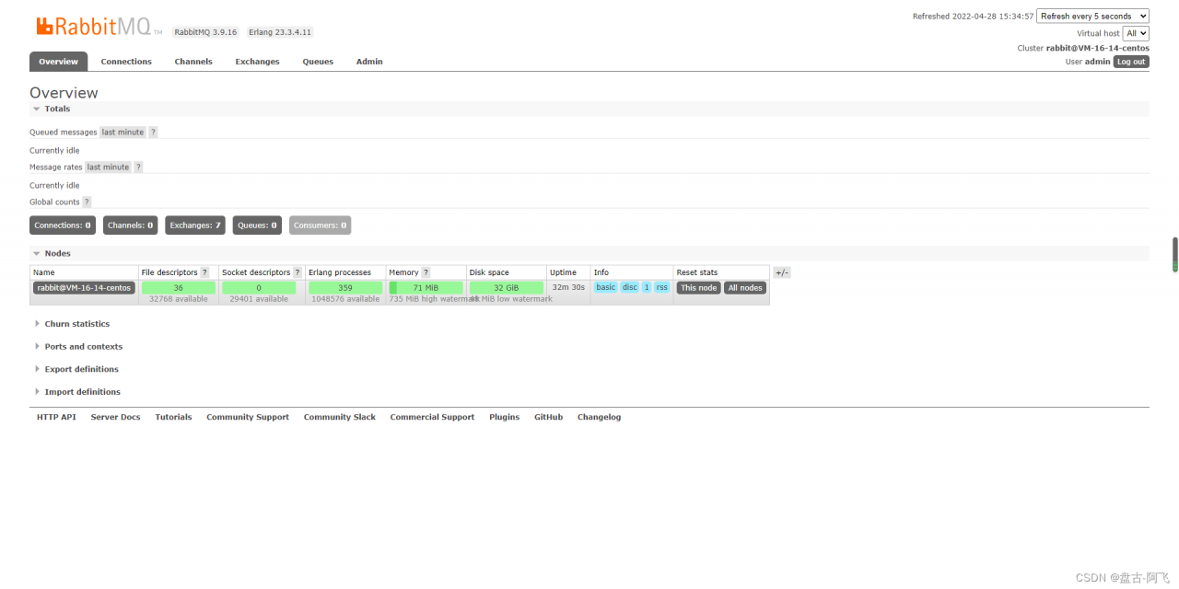Click the basic info tag
The image size is (1179, 589).
click(605, 287)
